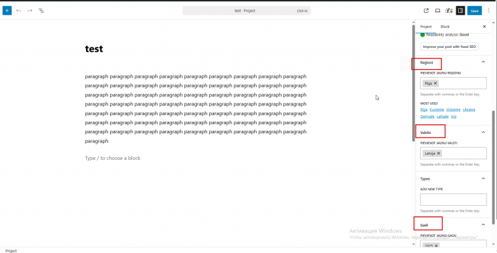This screenshot has width=497, height=253.
Task: Focus the add new region input
Action: [453, 83]
